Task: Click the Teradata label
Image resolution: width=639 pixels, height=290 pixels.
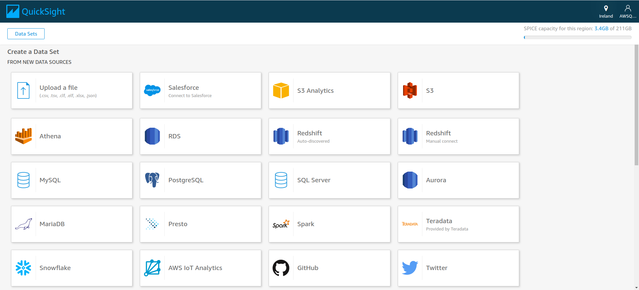Action: 439,221
